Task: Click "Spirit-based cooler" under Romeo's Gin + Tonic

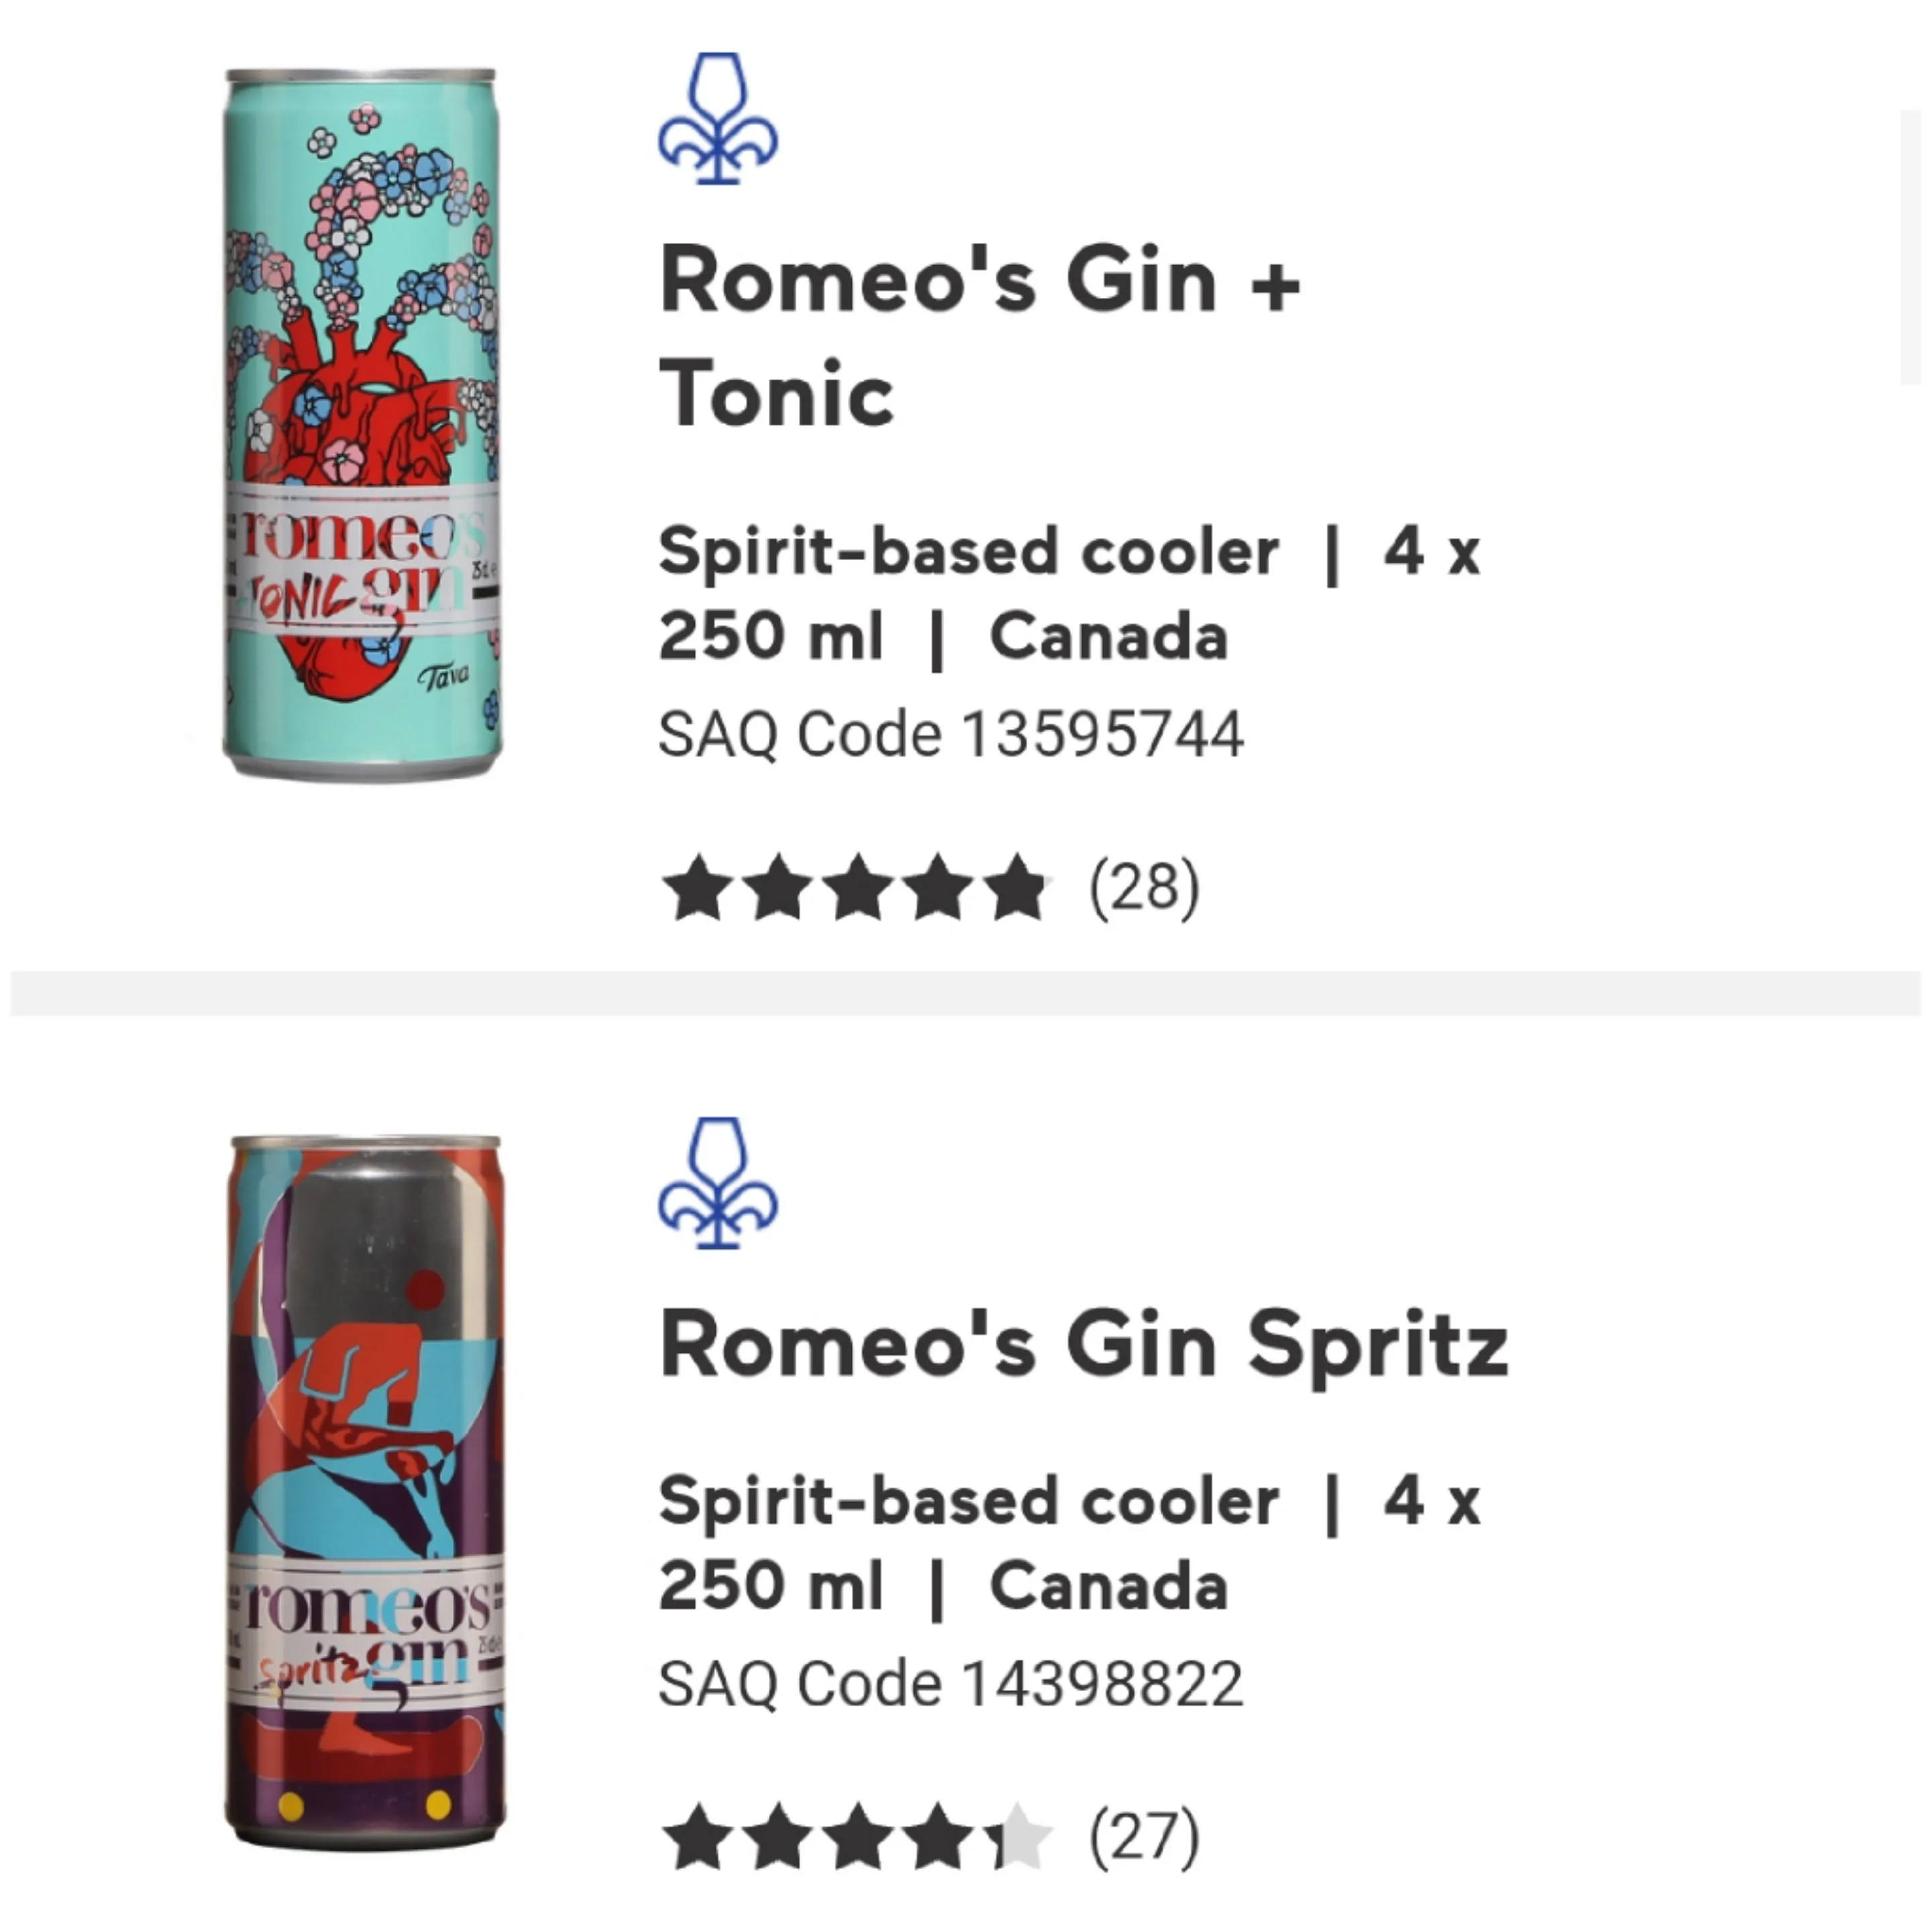Action: [x=968, y=552]
